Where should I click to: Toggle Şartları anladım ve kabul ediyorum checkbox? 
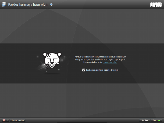[83, 70]
